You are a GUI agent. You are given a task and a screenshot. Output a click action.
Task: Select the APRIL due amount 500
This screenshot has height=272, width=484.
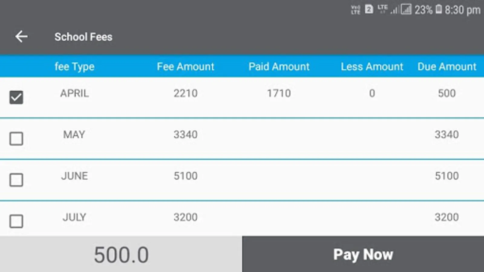coord(447,93)
